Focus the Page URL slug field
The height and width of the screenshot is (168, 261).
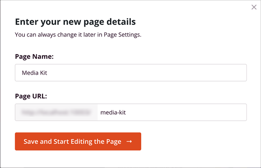[x=172, y=112]
